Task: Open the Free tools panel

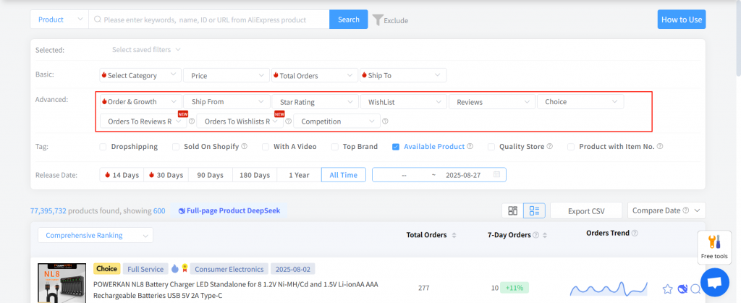Action: tap(713, 247)
